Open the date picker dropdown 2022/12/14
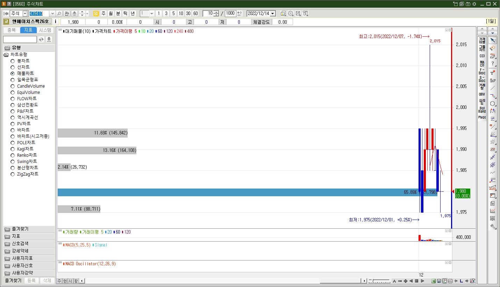 click(x=273, y=14)
